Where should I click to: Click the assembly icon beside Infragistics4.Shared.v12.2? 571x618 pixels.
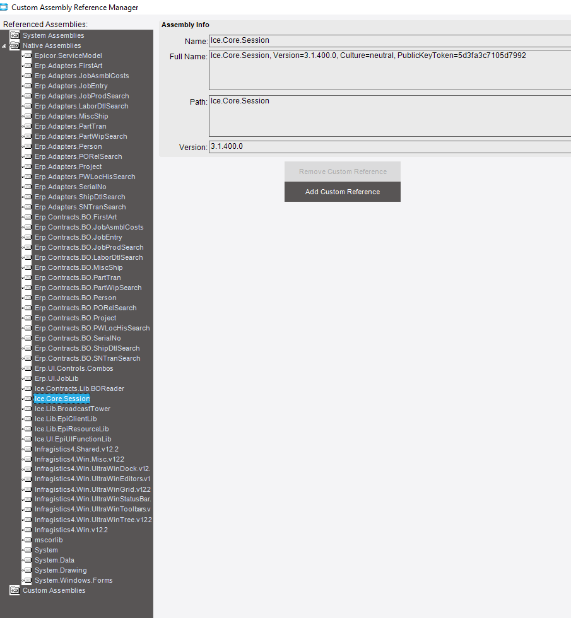coord(28,449)
